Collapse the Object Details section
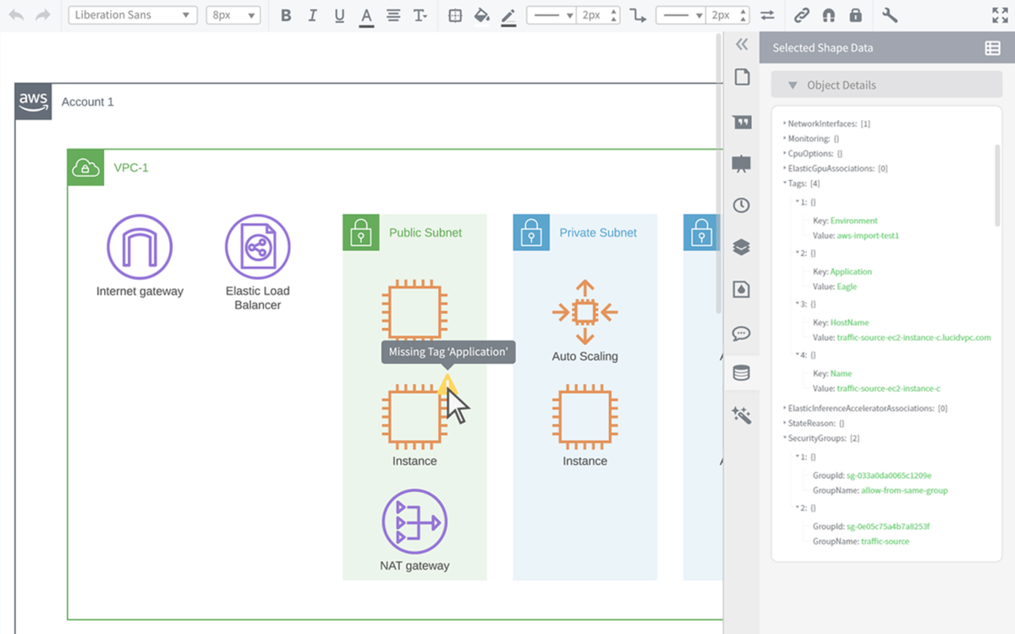Viewport: 1015px width, 634px height. (x=793, y=85)
